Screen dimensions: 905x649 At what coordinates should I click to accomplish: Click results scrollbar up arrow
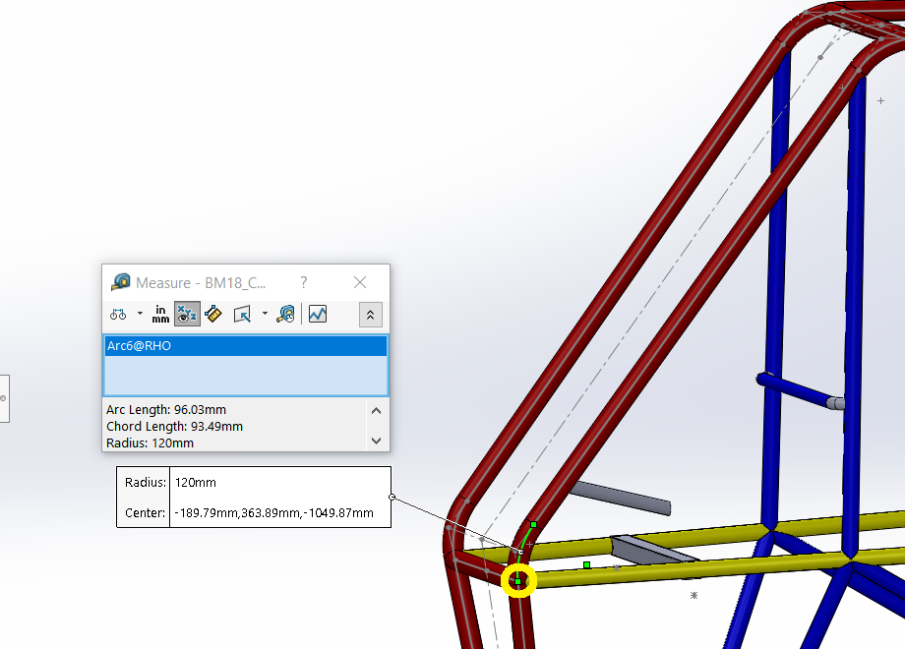point(377,411)
